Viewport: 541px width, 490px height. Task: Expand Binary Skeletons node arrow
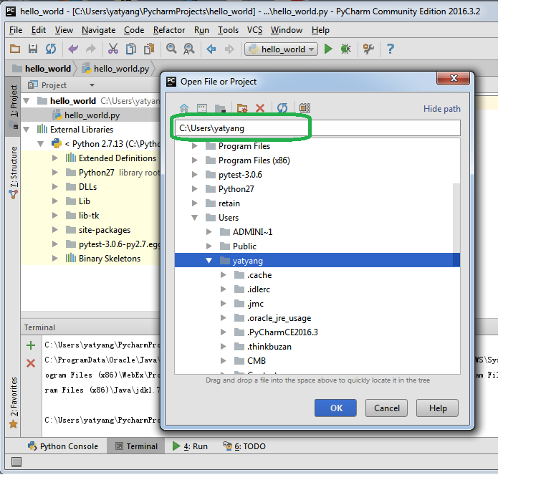click(55, 259)
